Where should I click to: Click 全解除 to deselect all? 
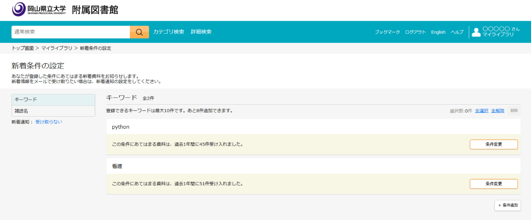point(497,111)
